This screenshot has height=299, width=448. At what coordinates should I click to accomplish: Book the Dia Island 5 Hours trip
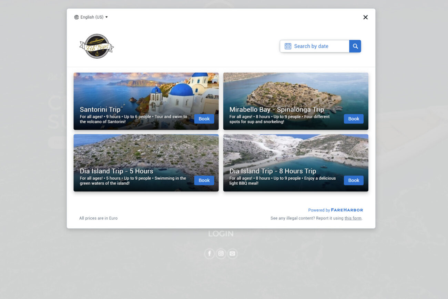pyautogui.click(x=204, y=180)
